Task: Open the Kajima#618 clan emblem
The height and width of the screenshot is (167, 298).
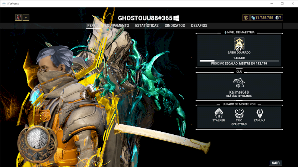Action: 239,83
